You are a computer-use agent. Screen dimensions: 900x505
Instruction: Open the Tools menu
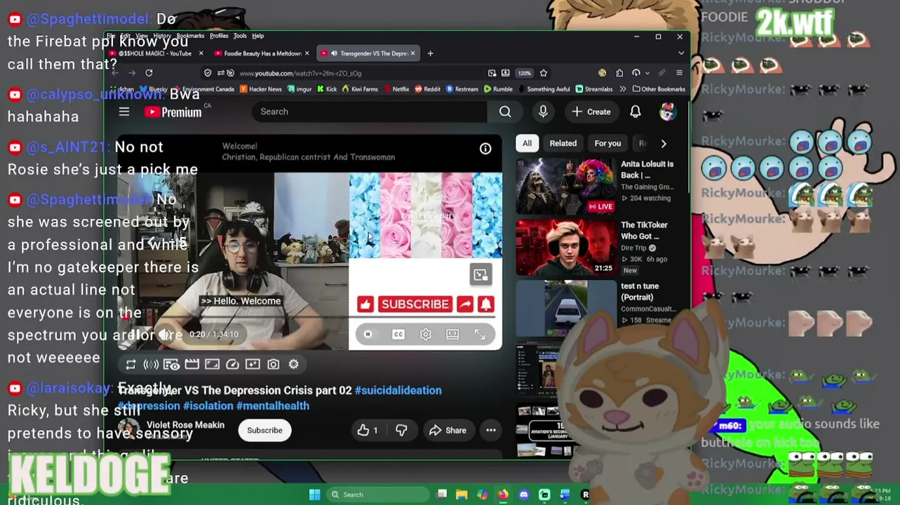pyautogui.click(x=240, y=36)
